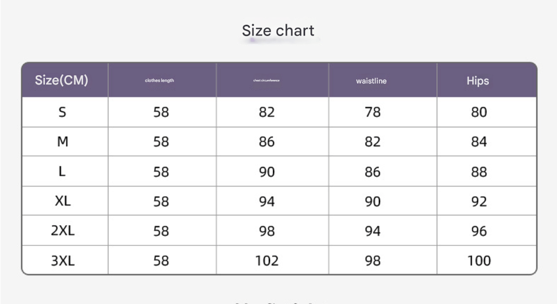557x304 pixels.
Task: Click the Size chart title
Action: click(x=278, y=31)
